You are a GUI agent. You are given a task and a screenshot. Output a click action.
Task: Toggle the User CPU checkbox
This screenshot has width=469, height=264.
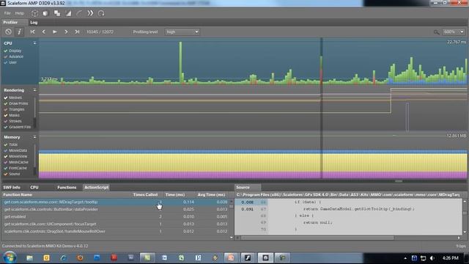(x=6, y=62)
